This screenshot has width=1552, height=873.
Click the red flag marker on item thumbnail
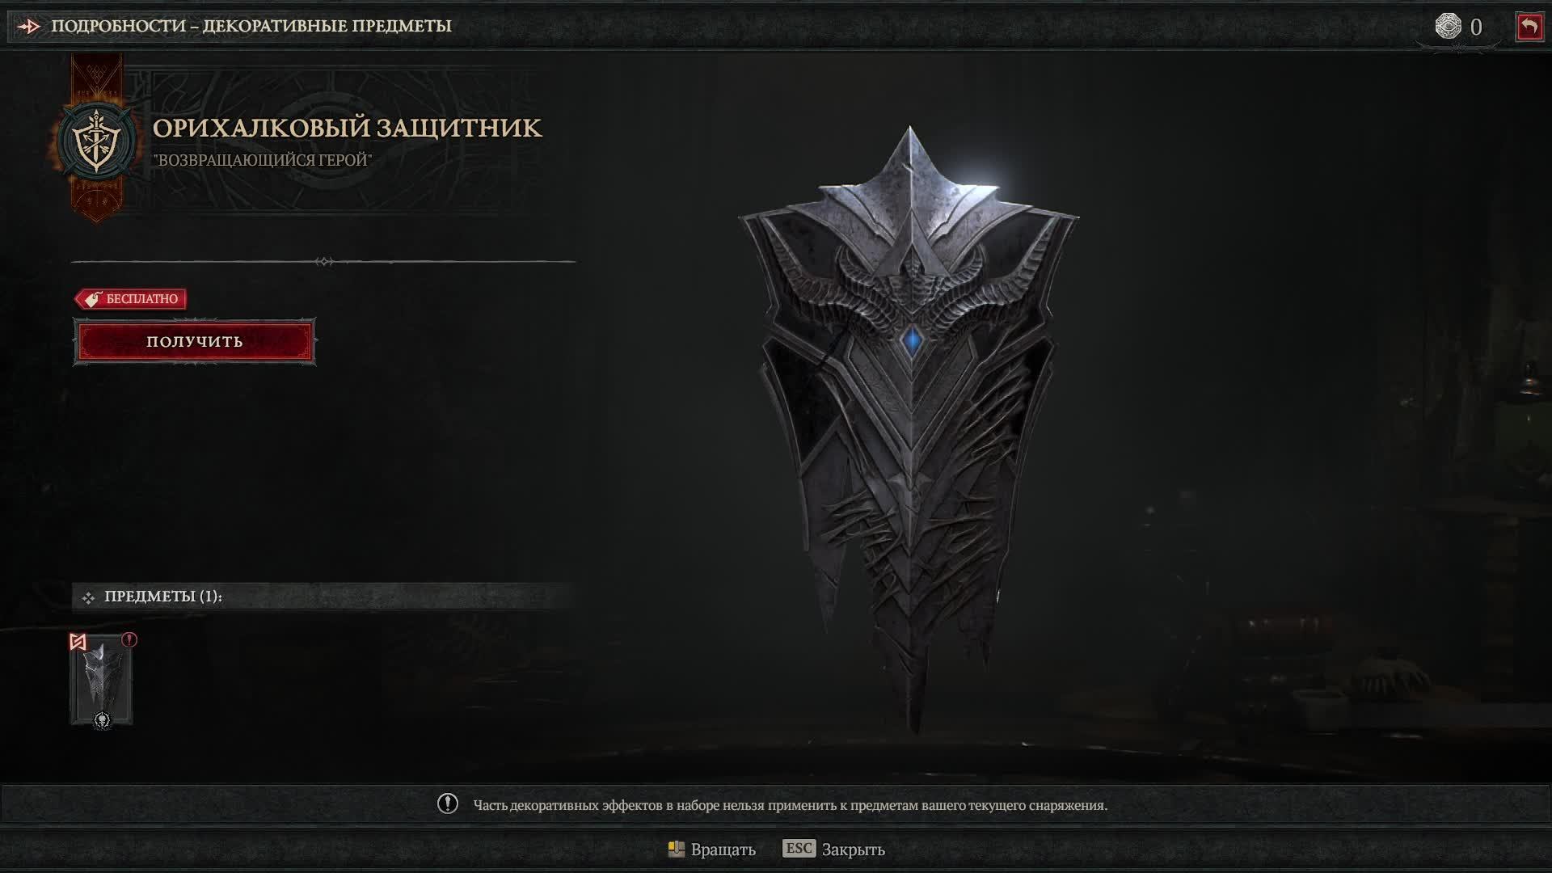click(x=78, y=642)
